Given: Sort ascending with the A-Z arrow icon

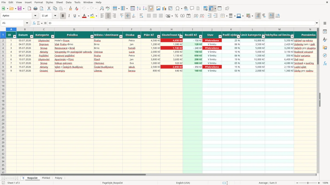Looking at the screenshot, I should click(139, 8).
